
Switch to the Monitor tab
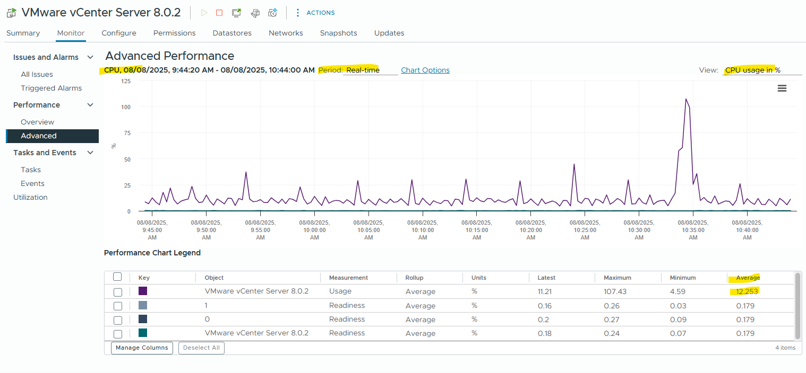71,33
